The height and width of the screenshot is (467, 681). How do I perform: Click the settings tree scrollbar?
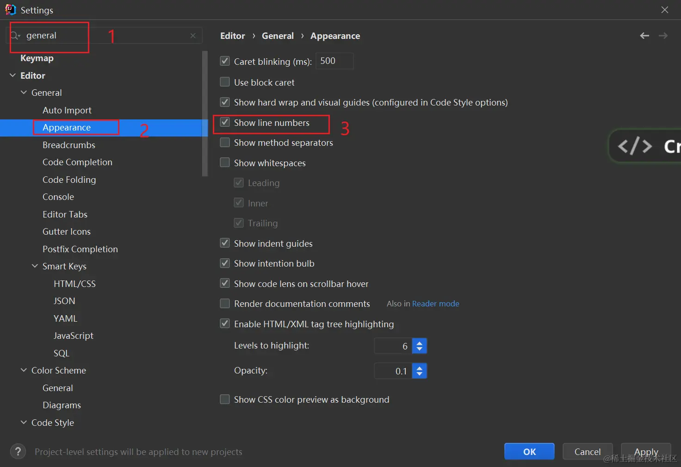tap(205, 113)
